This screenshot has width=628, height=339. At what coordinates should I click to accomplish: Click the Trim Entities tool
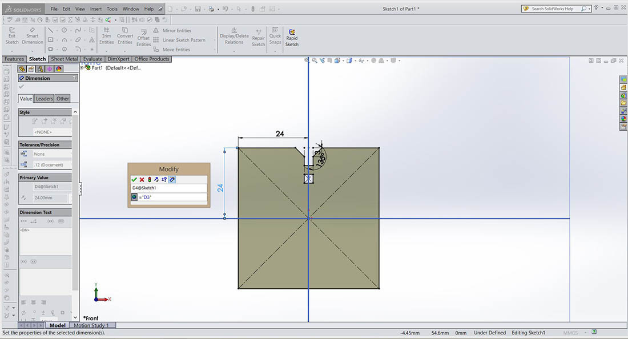107,35
